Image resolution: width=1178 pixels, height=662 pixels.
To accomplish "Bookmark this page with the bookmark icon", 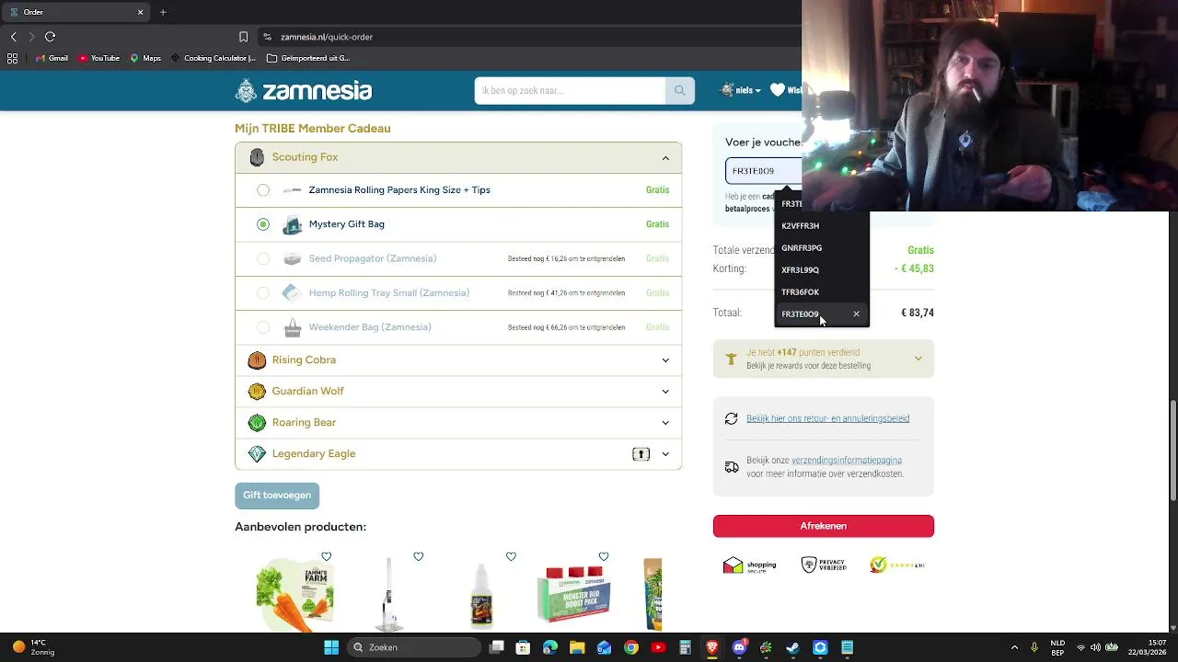I will (x=243, y=37).
